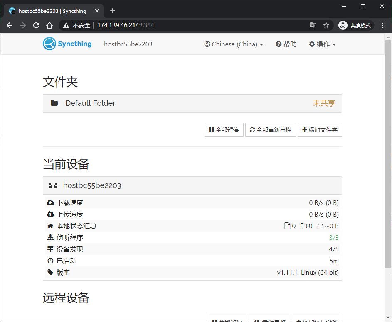Go back with the browser back arrow
Image resolution: width=392 pixels, height=322 pixels.
point(10,25)
